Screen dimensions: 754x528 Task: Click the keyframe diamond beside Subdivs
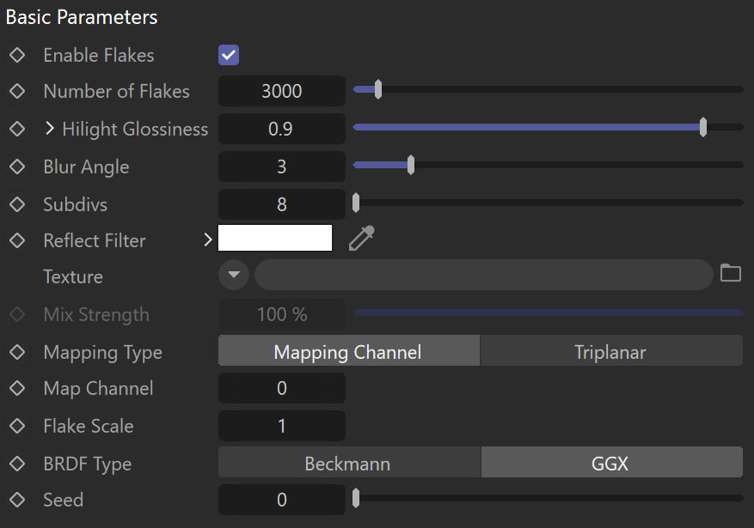[17, 204]
